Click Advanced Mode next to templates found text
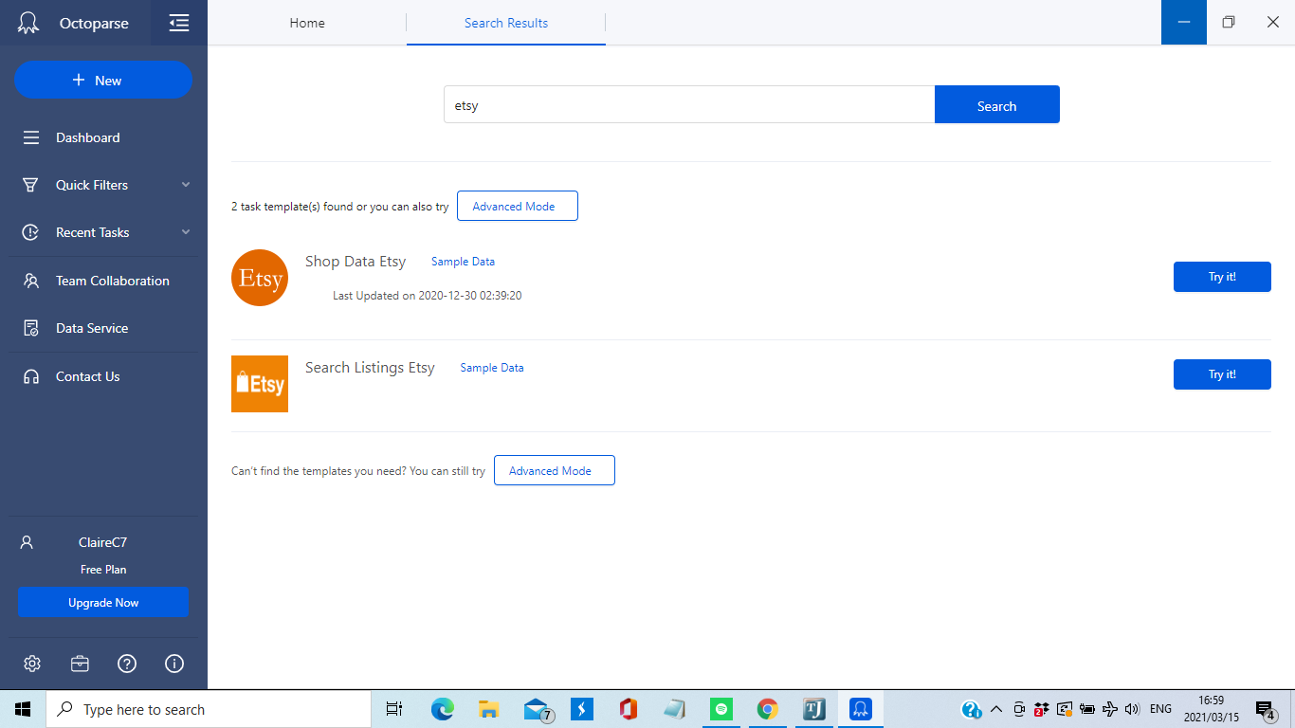The image size is (1295, 728). click(x=518, y=206)
